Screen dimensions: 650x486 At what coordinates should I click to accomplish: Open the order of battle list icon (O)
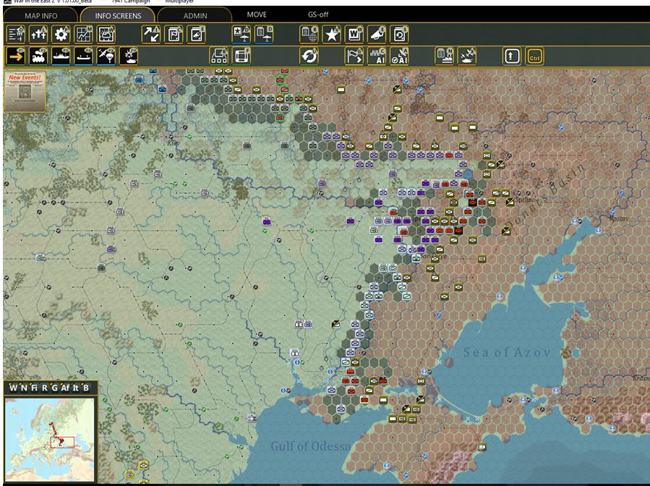[x=16, y=34]
